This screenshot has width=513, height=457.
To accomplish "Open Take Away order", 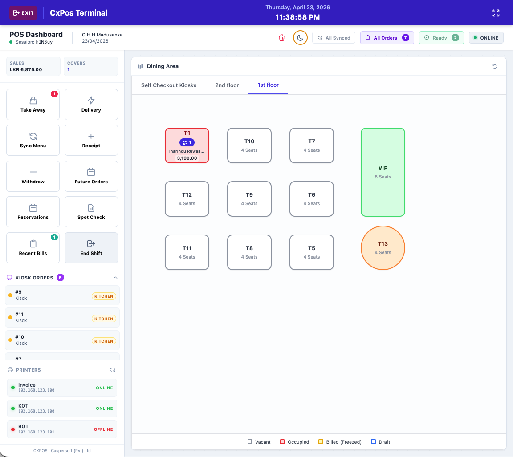I will (33, 105).
